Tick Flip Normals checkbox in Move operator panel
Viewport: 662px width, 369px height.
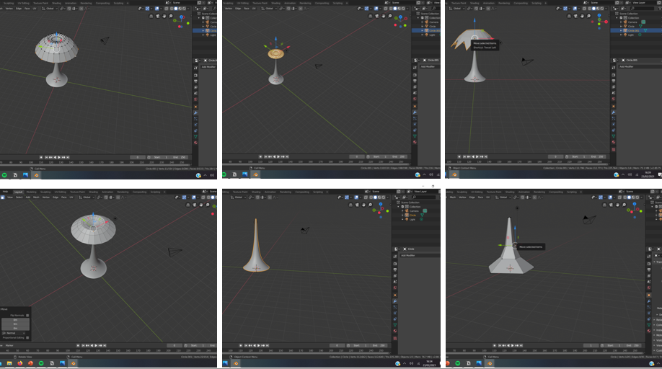click(x=27, y=316)
